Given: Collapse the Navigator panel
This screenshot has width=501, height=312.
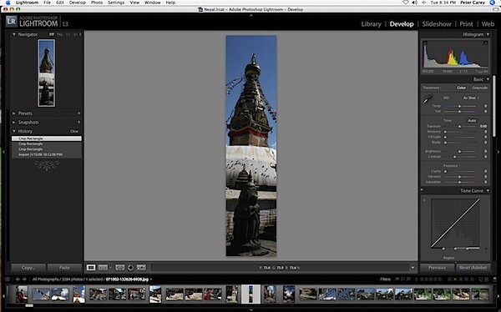Looking at the screenshot, I should (13, 34).
